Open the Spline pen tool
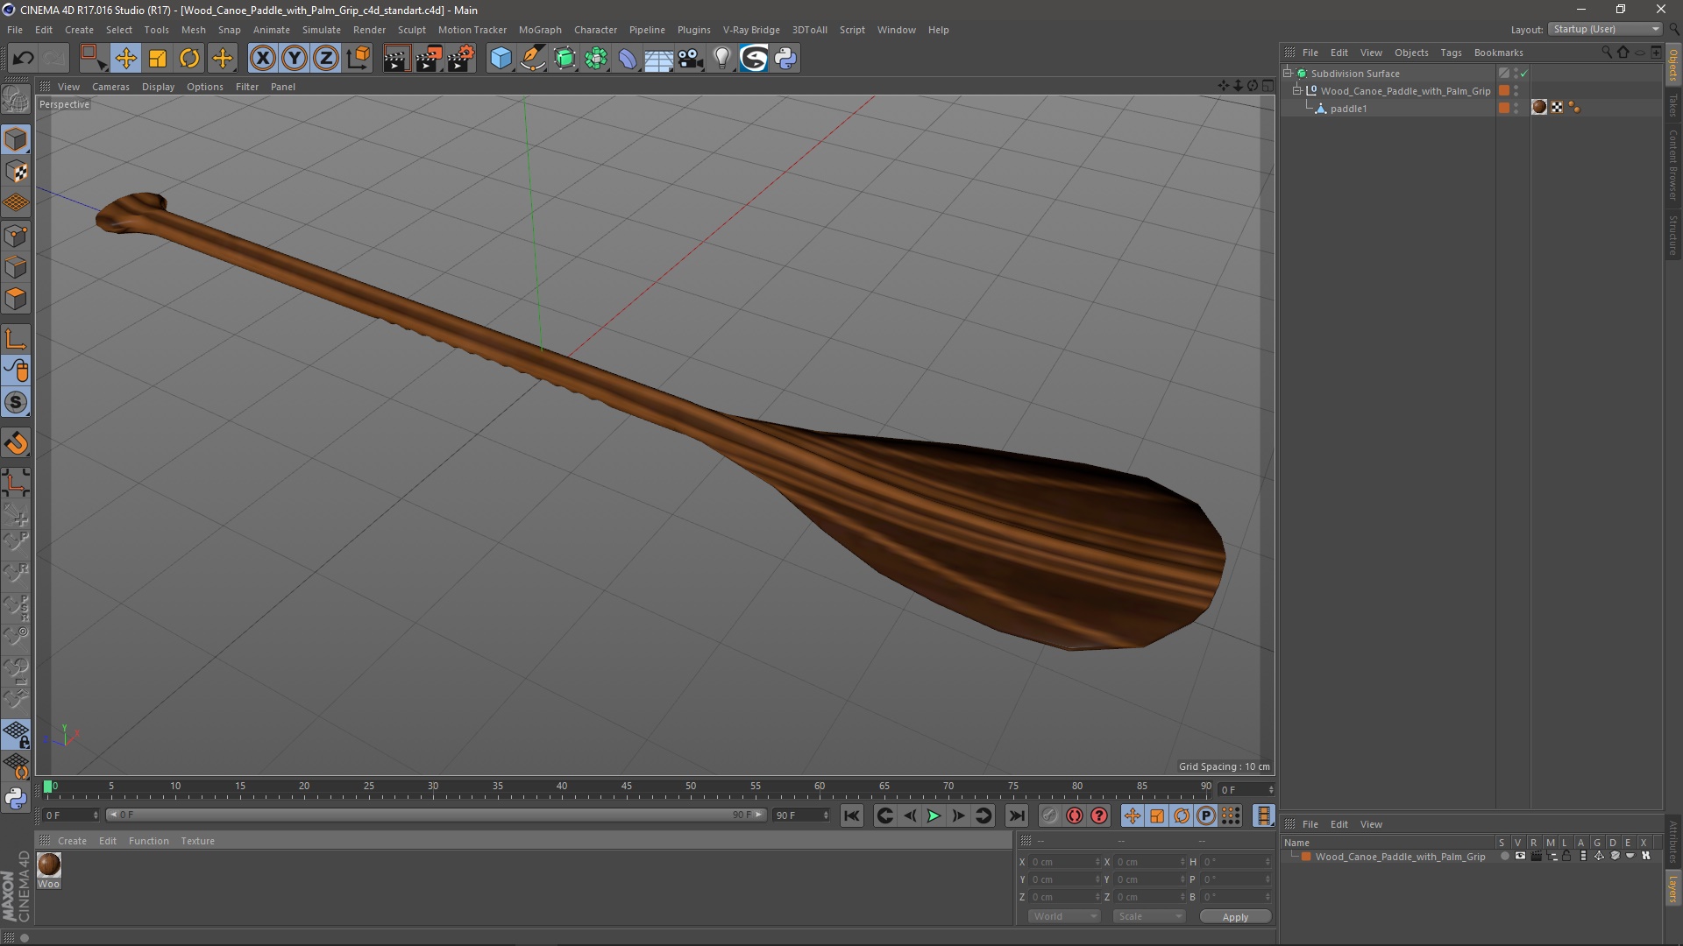The width and height of the screenshot is (1683, 946). pos(533,59)
